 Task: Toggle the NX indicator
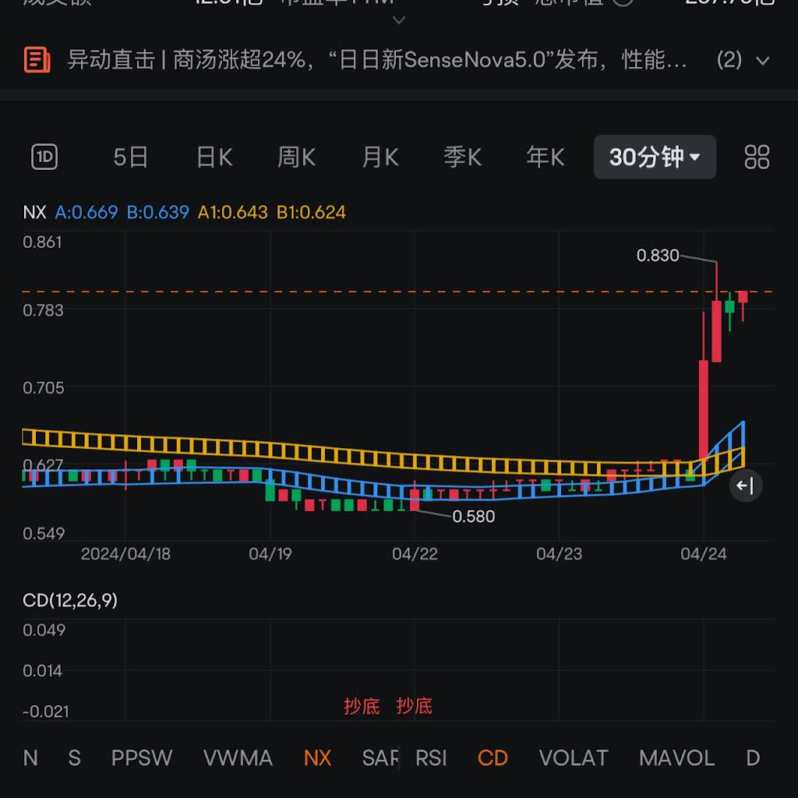tap(317, 757)
